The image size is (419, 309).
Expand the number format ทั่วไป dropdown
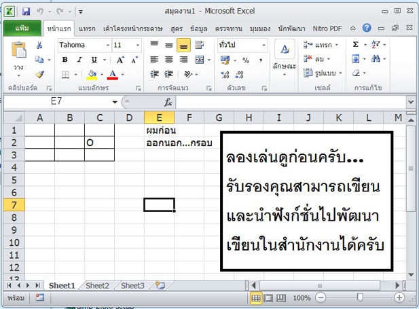(x=263, y=45)
